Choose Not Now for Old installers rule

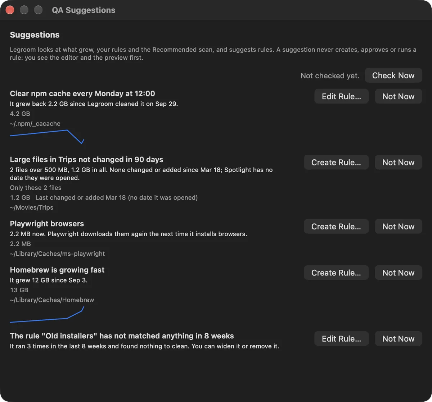click(x=398, y=339)
